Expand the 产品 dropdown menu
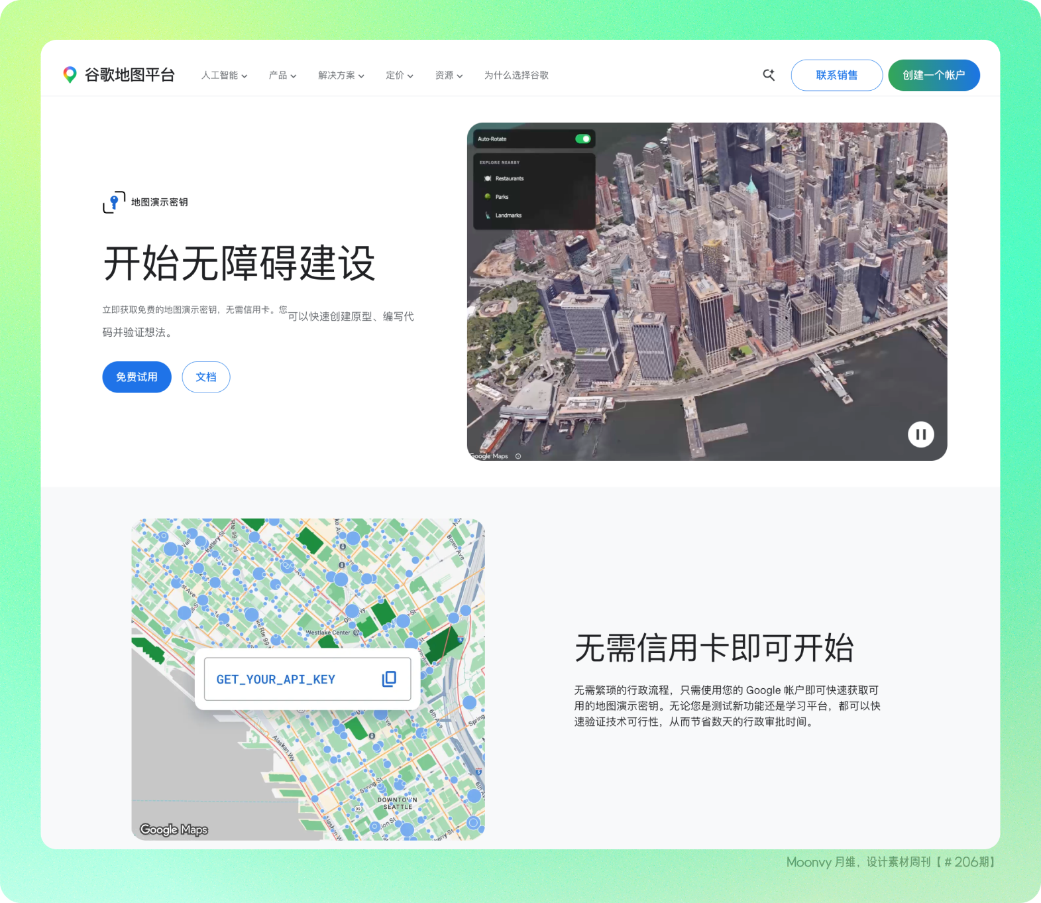Viewport: 1041px width, 903px height. (282, 76)
